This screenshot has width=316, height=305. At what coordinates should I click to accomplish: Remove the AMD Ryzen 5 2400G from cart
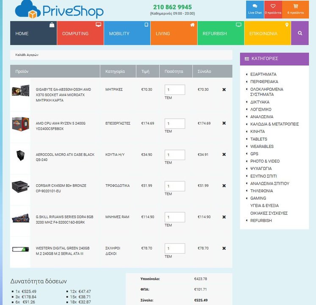(x=224, y=123)
